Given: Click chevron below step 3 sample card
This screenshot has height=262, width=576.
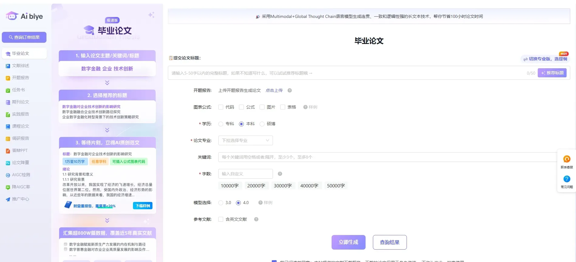Looking at the screenshot, I should pos(107,220).
